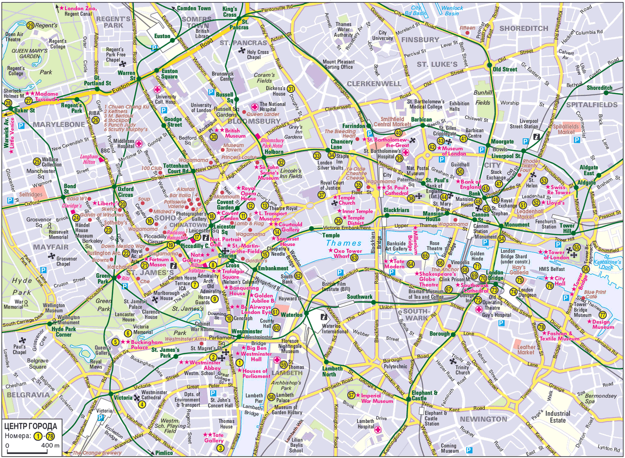Image resolution: width=625 pixels, height=458 pixels.
Task: Click marker 63 by Oxo Tower Wharf
Action: click(x=354, y=257)
